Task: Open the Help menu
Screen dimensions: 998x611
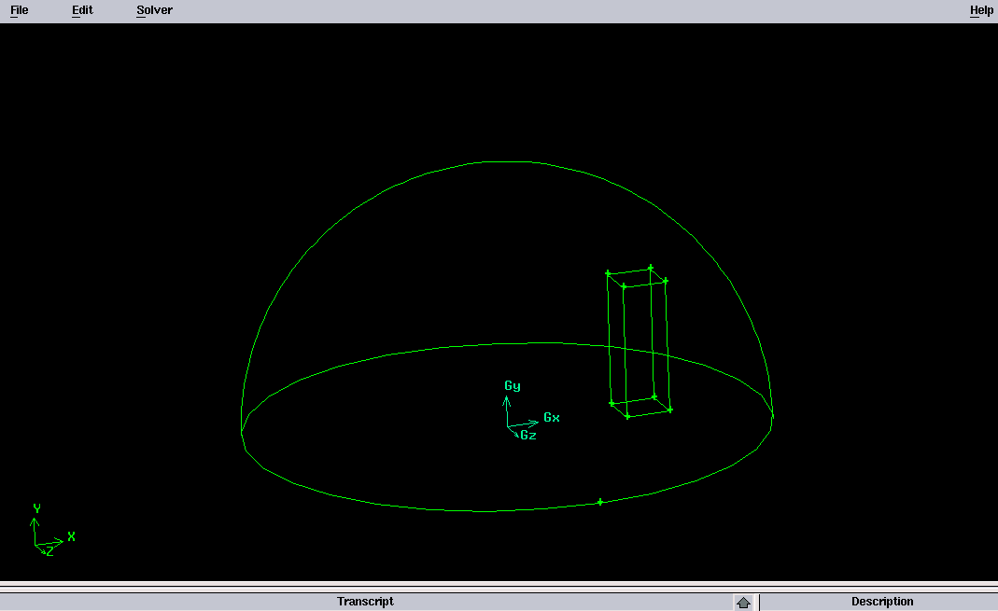Action: coord(981,10)
